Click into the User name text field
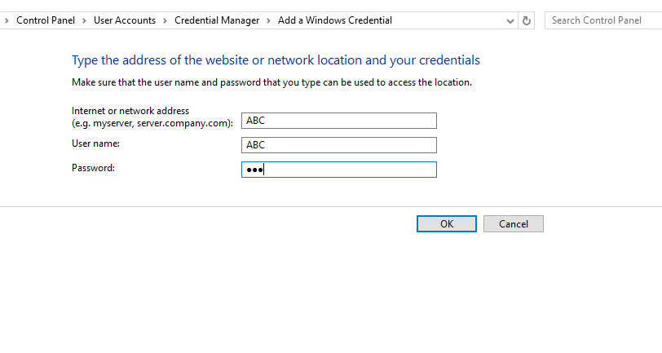The width and height of the screenshot is (662, 353). [338, 145]
